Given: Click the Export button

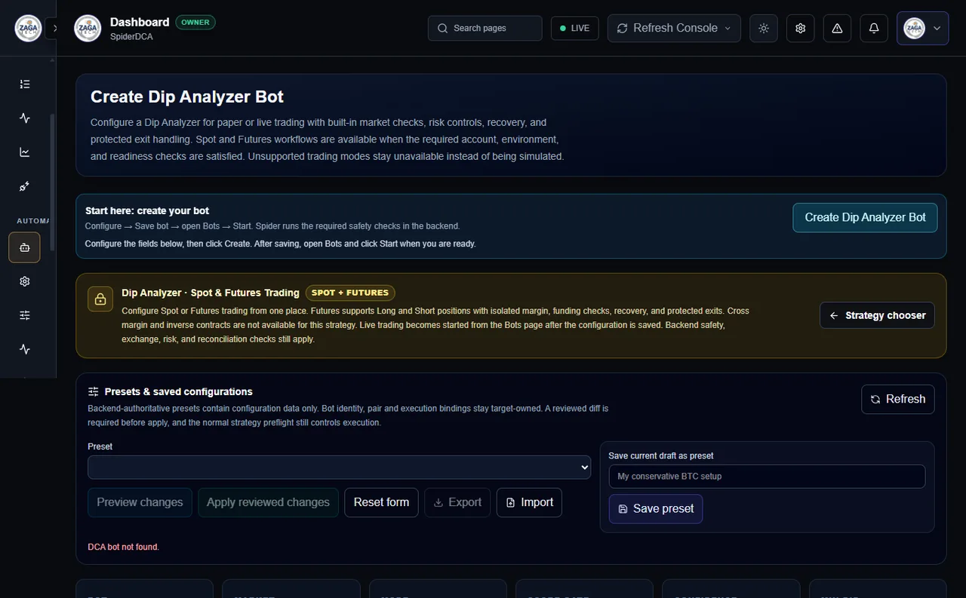Looking at the screenshot, I should [457, 502].
